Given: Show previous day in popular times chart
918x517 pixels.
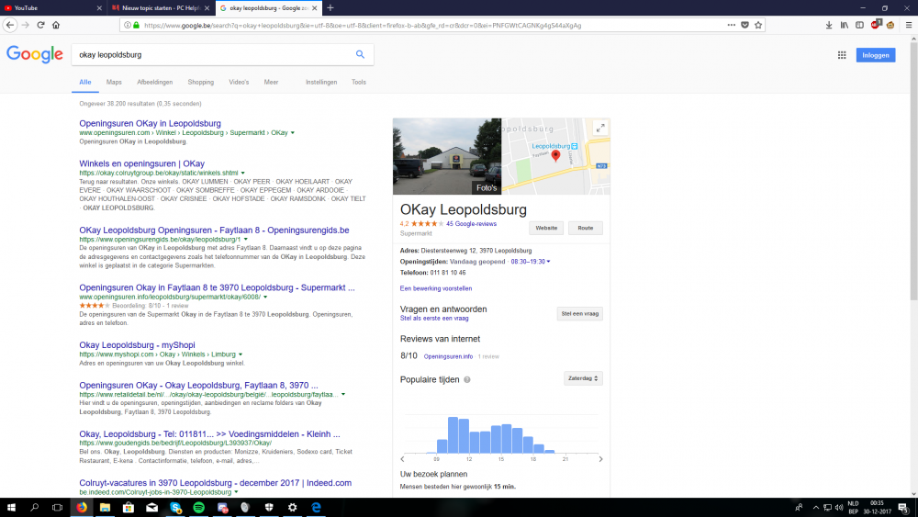Looking at the screenshot, I should 402,459.
